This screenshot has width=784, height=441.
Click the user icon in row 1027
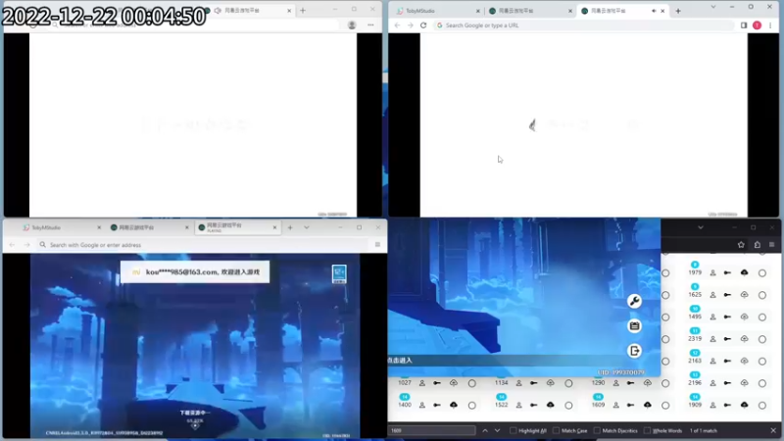click(422, 383)
